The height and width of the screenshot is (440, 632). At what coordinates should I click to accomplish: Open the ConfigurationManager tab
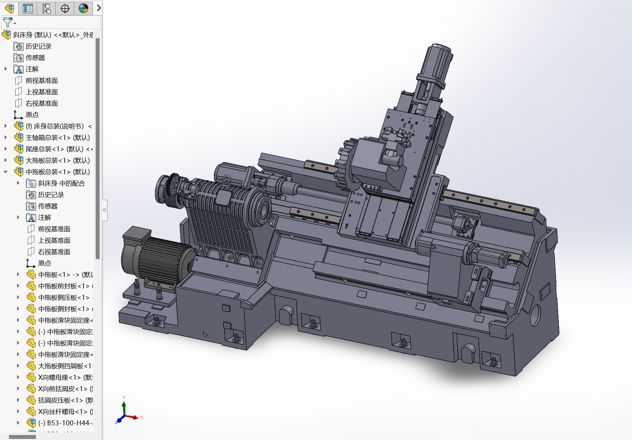[46, 8]
